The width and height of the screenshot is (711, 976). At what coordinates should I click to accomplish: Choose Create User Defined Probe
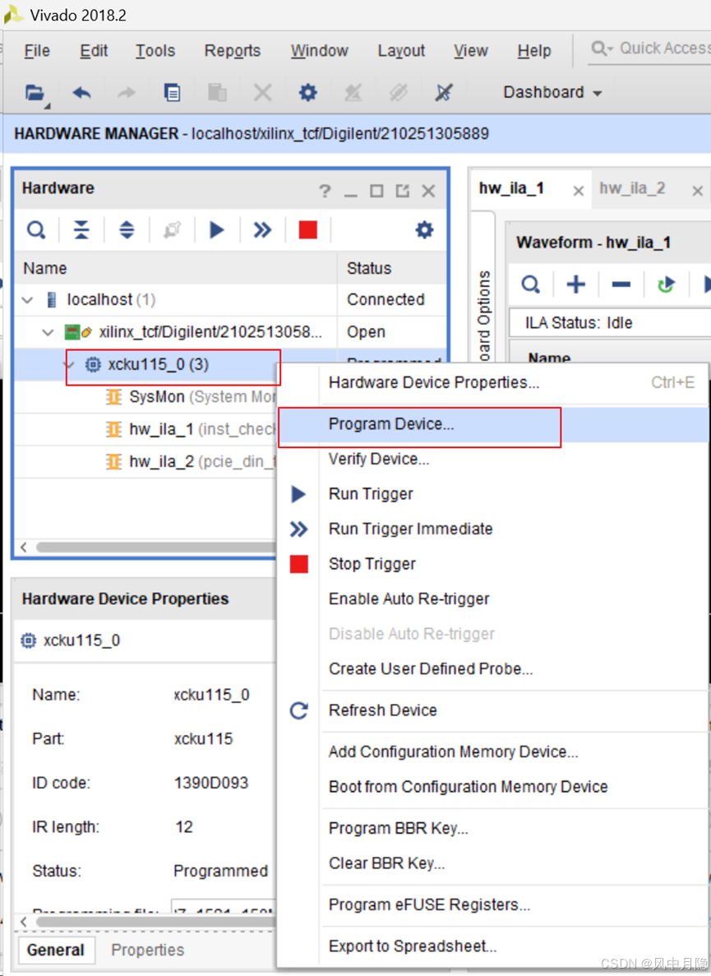point(492,669)
